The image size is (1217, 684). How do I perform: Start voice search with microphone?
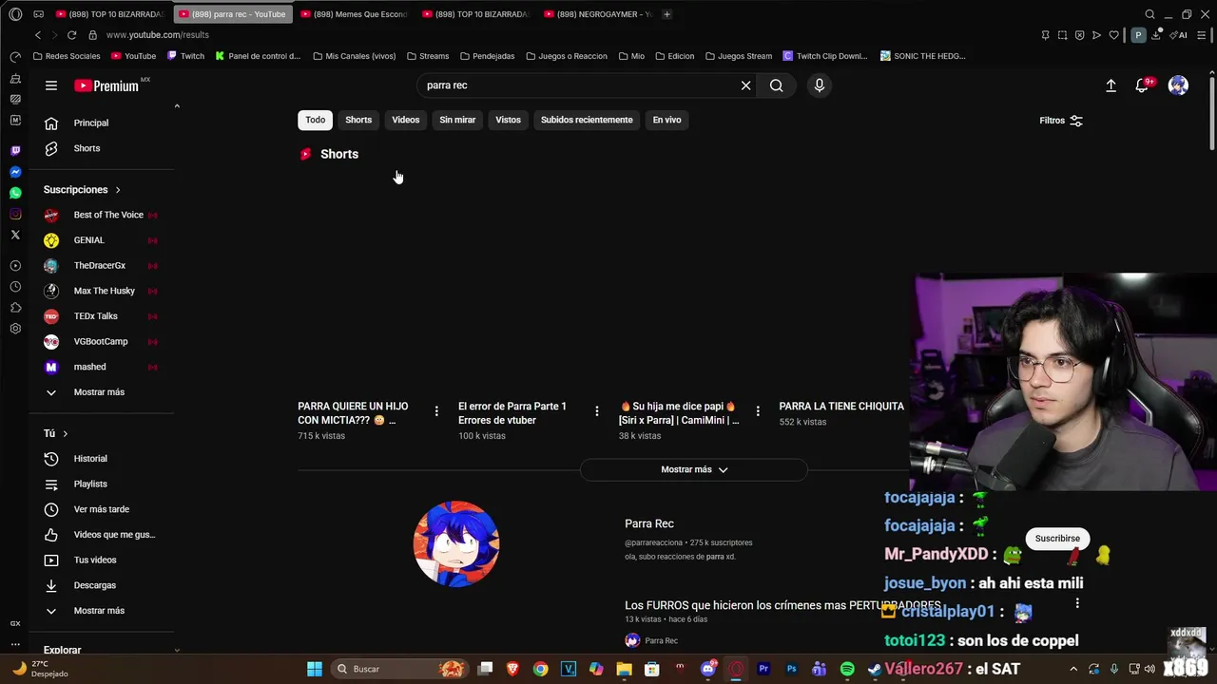[820, 85]
